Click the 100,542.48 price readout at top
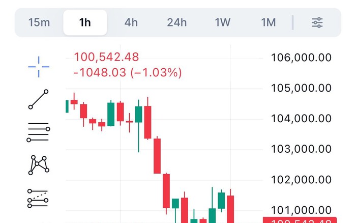The image size is (356, 223). coord(106,57)
